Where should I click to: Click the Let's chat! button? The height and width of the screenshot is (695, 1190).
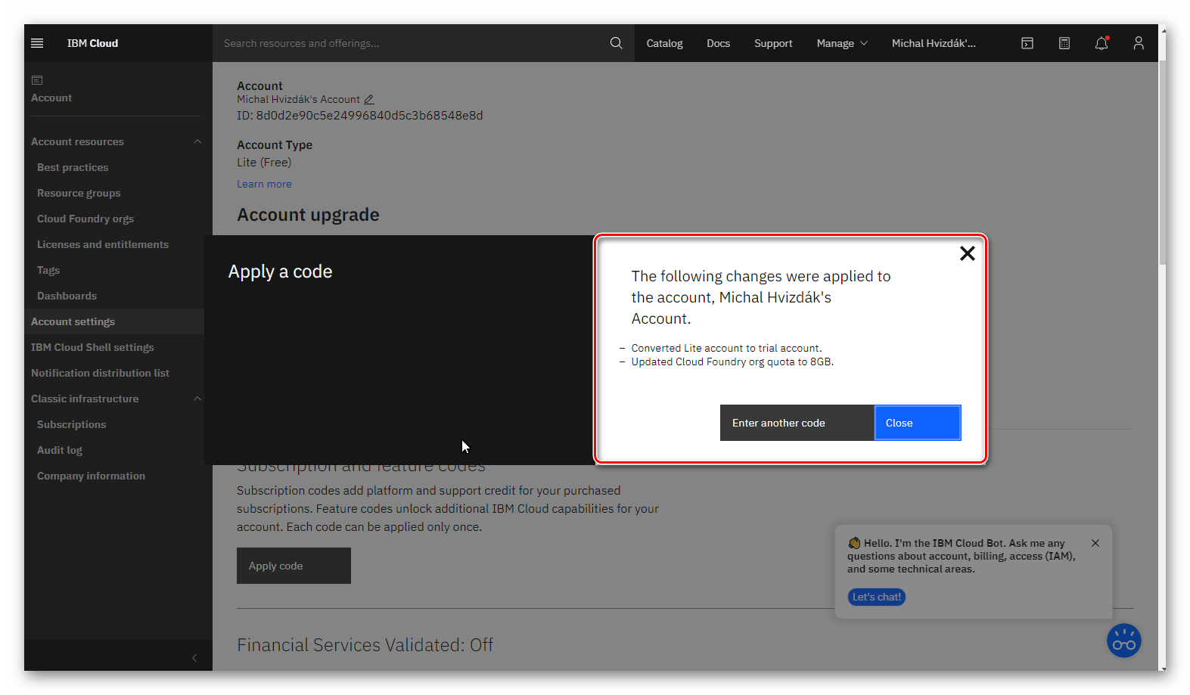[x=876, y=597]
